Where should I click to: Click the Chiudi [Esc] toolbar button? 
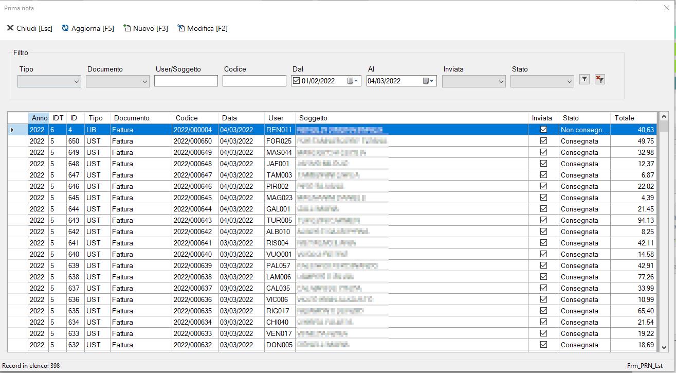29,28
